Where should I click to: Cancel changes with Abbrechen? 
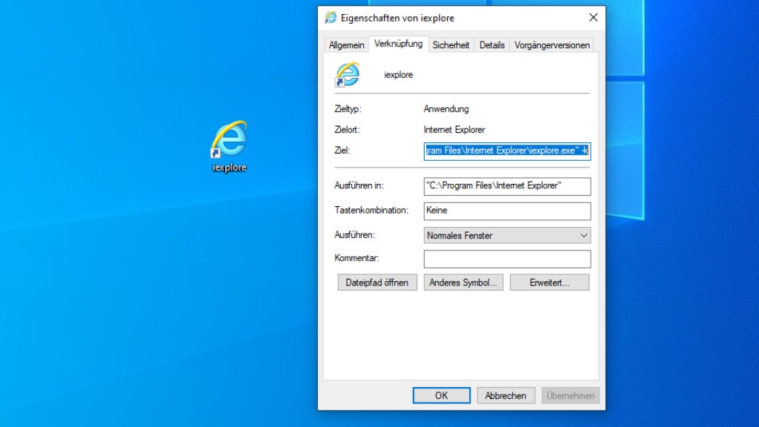click(506, 396)
